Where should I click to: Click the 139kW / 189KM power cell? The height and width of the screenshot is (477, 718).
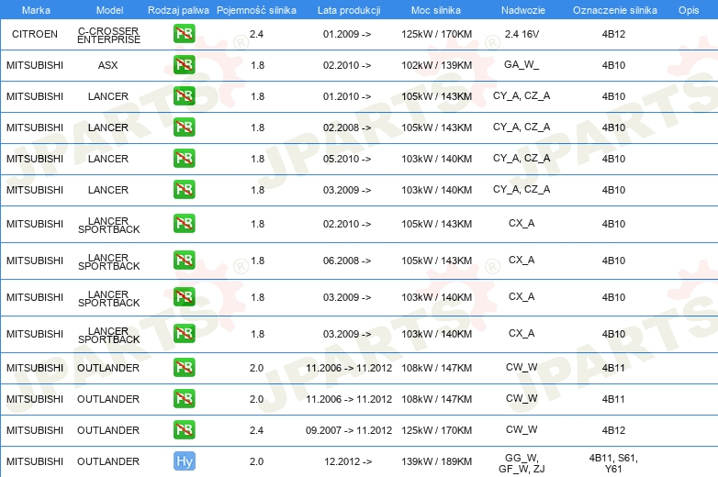[437, 461]
